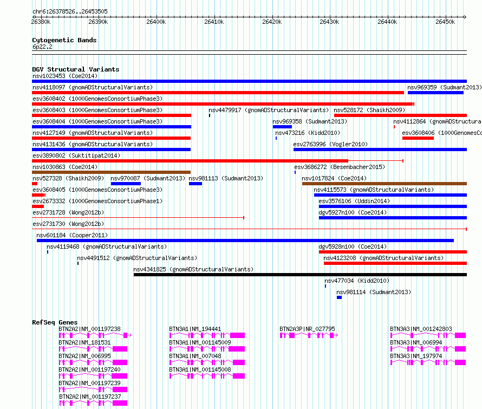482x409 pixels.
Task: Select the nsv4118097 gnomAD variant label
Action: 93,87
